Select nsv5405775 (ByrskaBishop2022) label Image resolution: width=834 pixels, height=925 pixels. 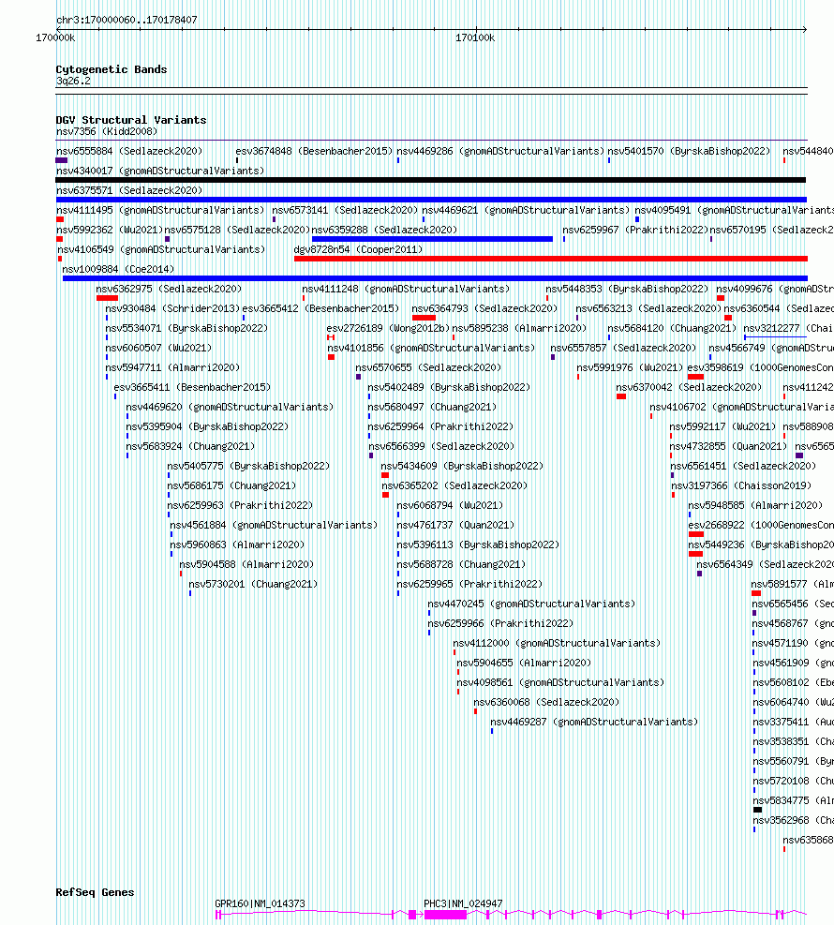pos(248,466)
